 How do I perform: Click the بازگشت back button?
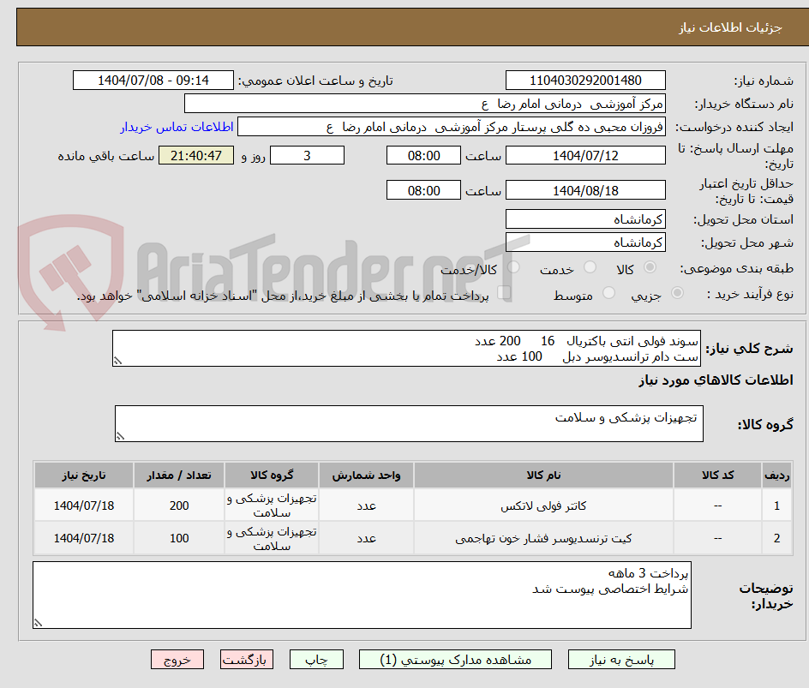point(247,659)
